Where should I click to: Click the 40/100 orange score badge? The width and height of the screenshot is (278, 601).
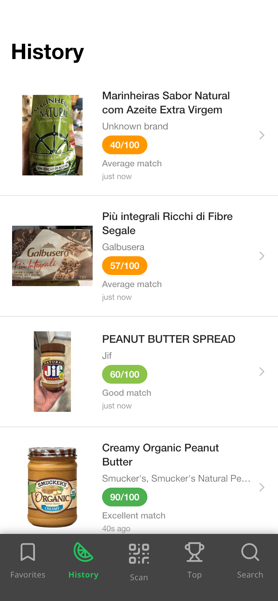[125, 145]
